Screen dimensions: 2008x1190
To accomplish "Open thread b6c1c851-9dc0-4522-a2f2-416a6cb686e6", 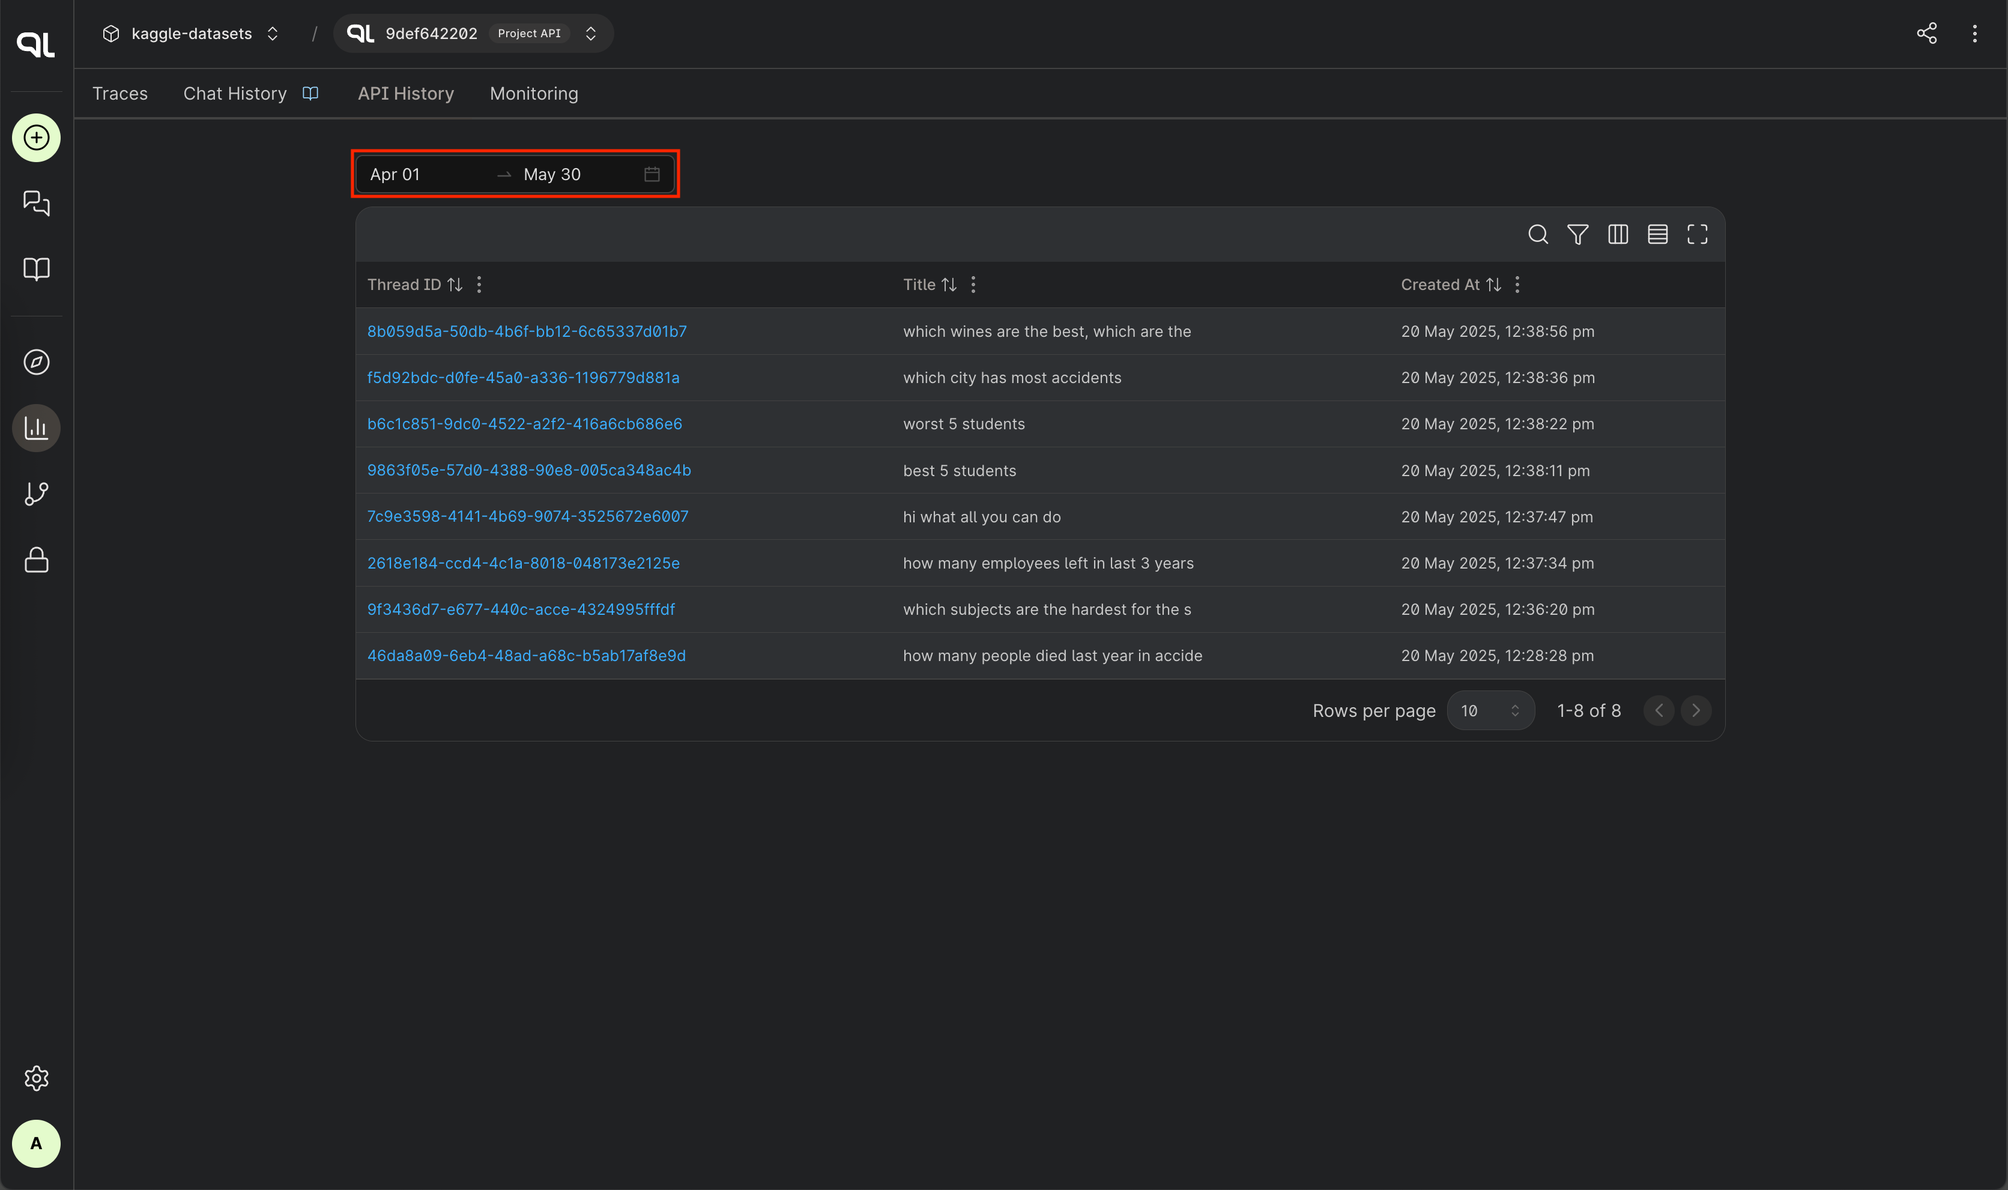I will point(524,423).
